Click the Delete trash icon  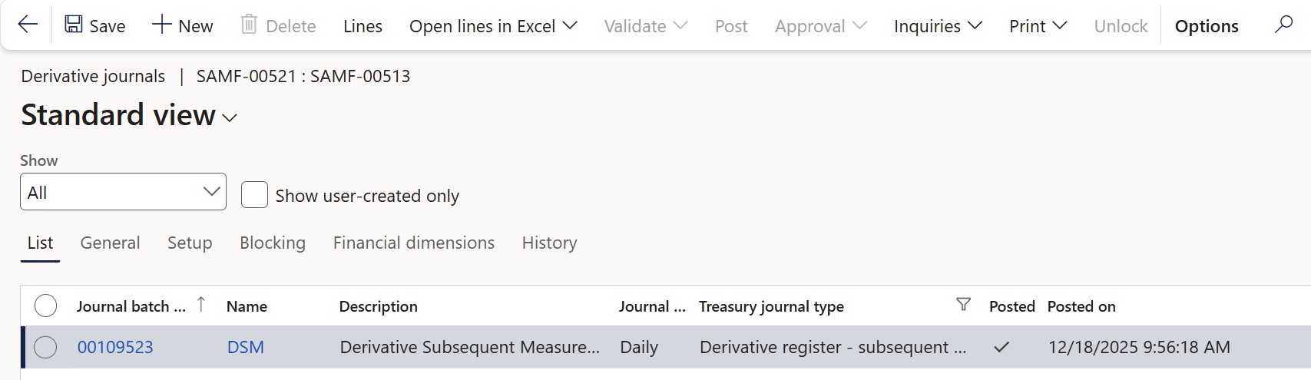click(249, 25)
